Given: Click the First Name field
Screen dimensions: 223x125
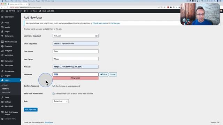Looking at the screenshot, I should click(76, 51).
